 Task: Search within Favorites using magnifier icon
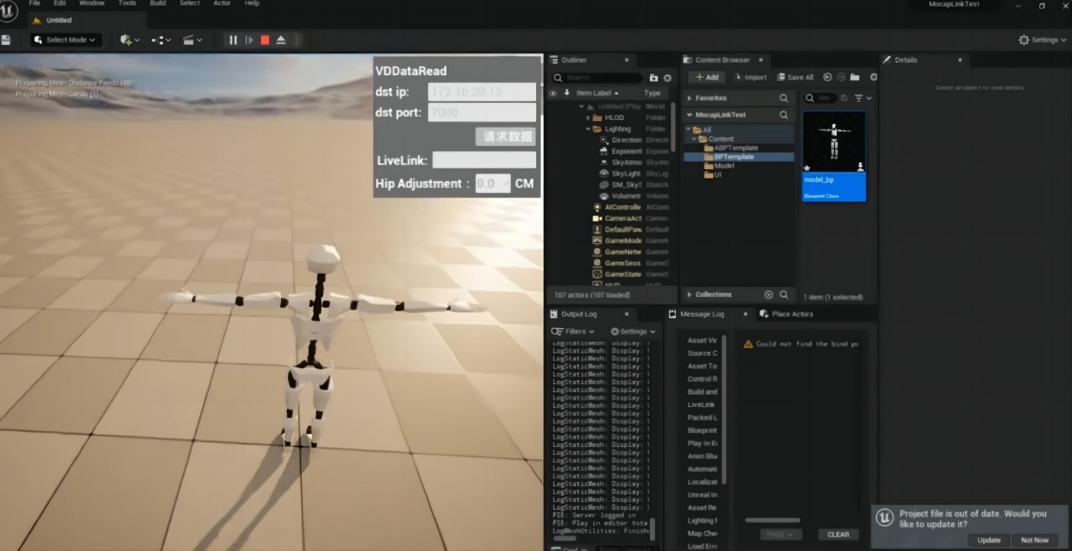[783, 98]
